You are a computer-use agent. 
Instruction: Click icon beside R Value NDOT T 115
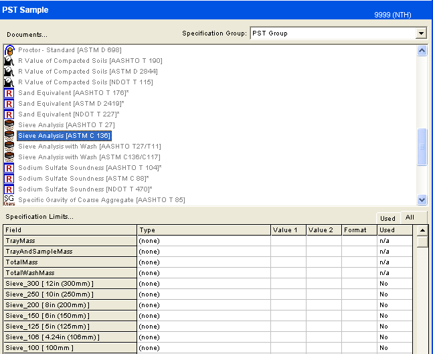9,82
